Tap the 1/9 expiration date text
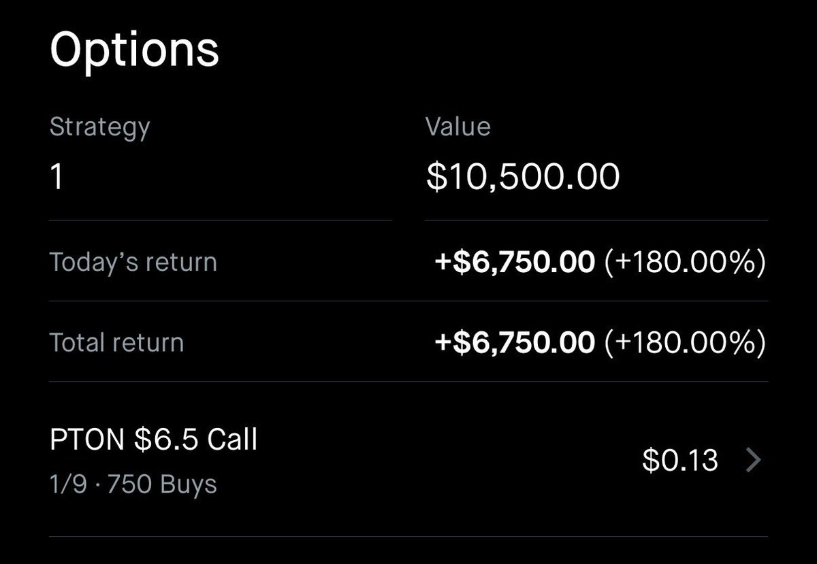This screenshot has height=564, width=817. click(x=67, y=484)
